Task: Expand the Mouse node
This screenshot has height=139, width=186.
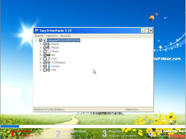Action: [x=41, y=52]
